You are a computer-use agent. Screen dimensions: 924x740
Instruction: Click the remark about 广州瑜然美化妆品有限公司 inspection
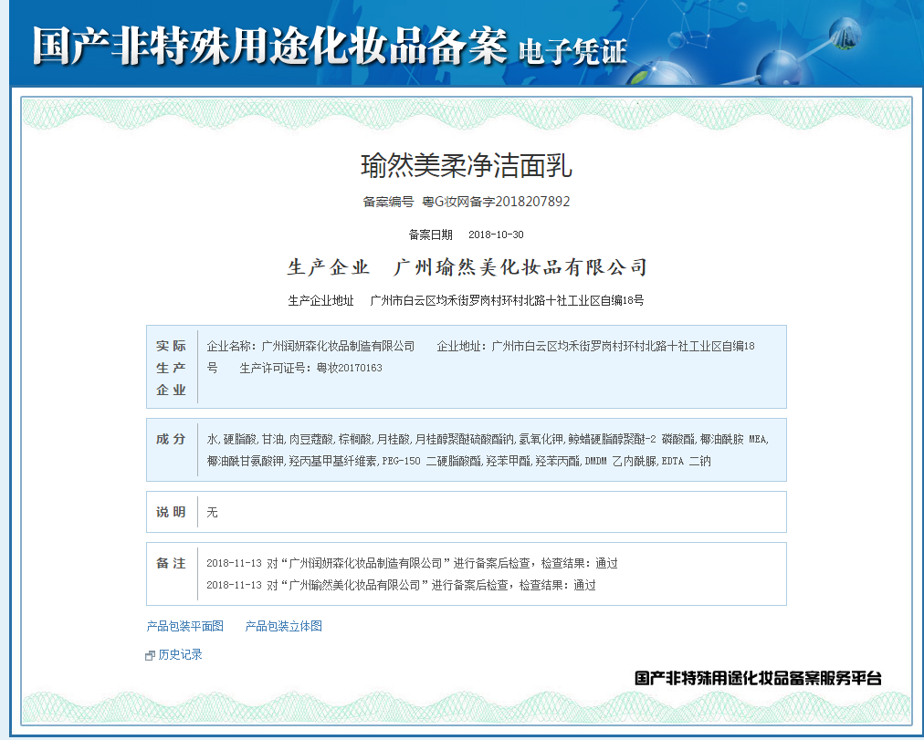(x=402, y=585)
